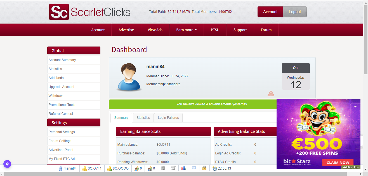Open Statistics in the Global sidebar
Viewport: 368px width, 176px height.
coord(74,69)
